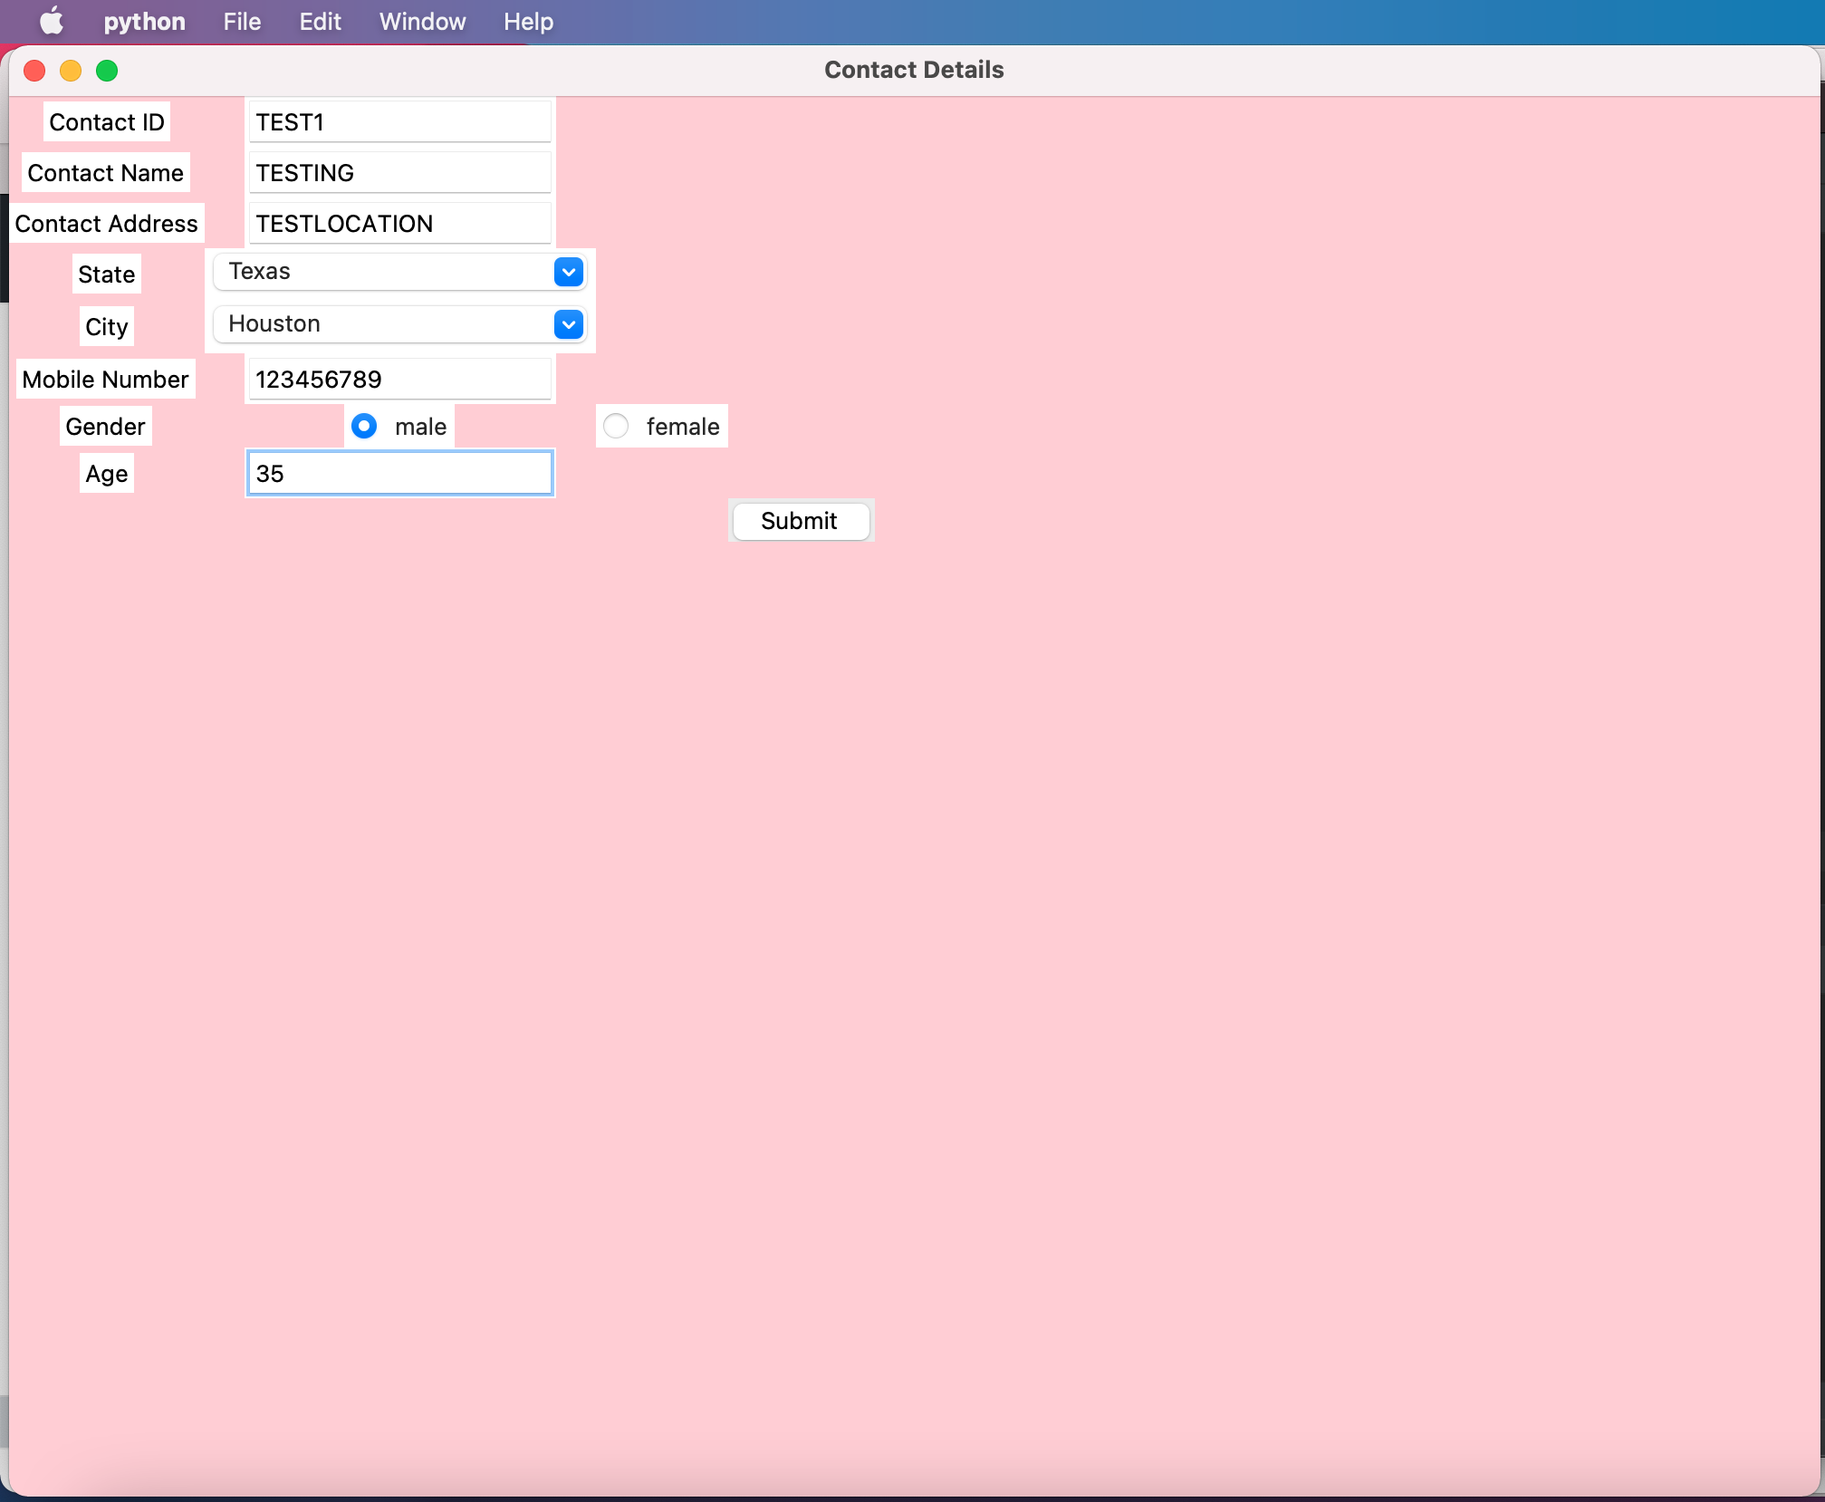
Task: Open the File menu
Action: pyautogui.click(x=241, y=21)
